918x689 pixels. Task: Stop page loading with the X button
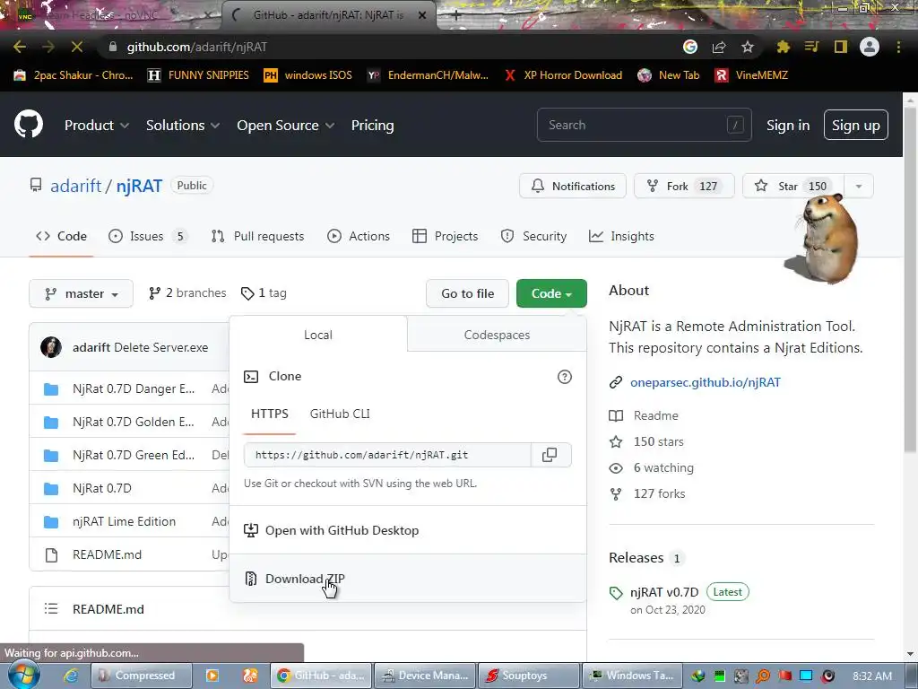[77, 47]
